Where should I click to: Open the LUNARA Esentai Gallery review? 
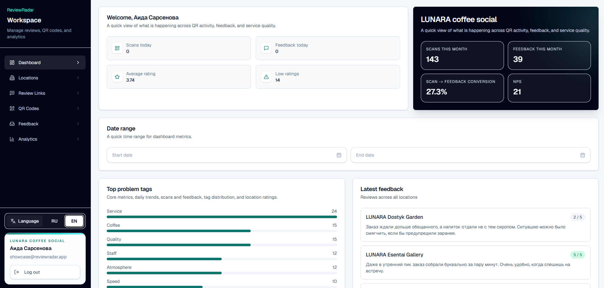pos(475,262)
